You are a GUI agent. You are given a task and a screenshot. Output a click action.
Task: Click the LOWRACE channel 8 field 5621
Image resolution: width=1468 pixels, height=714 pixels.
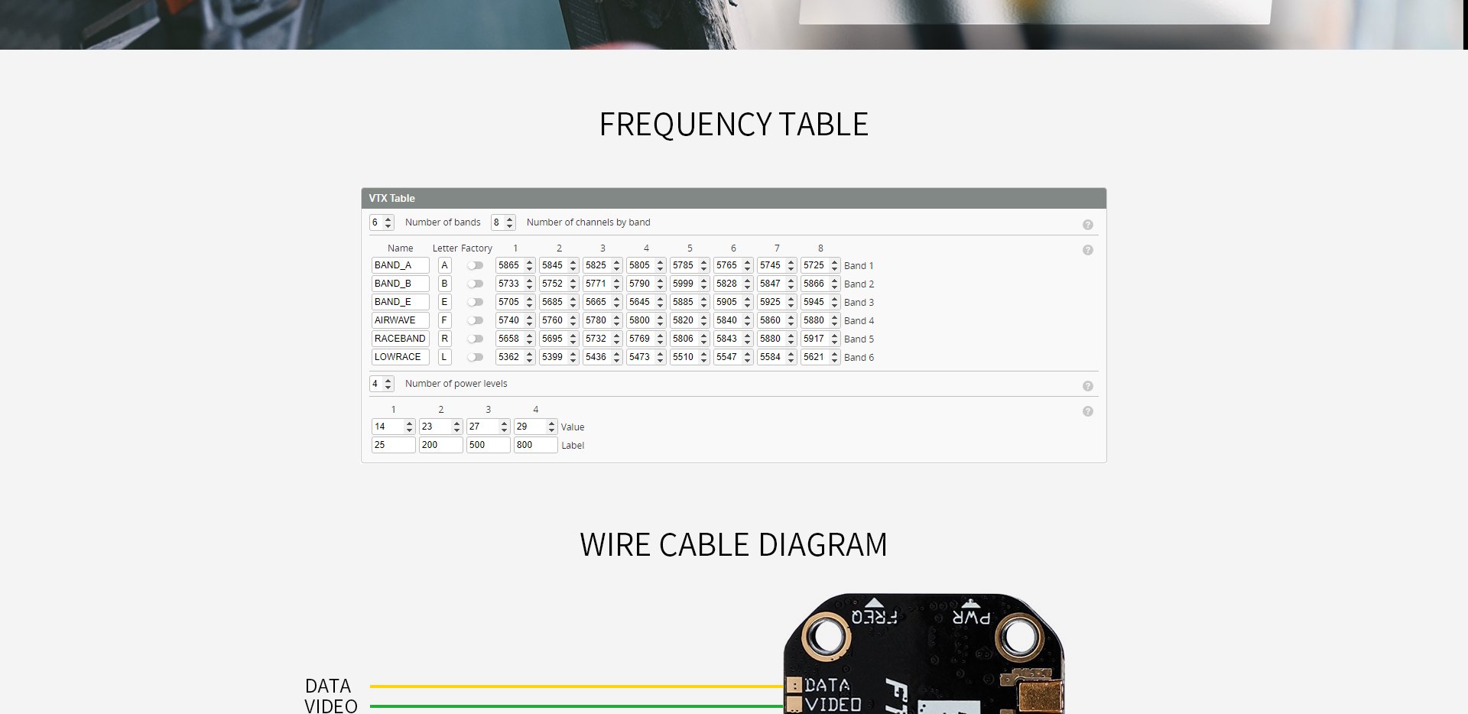coord(814,357)
